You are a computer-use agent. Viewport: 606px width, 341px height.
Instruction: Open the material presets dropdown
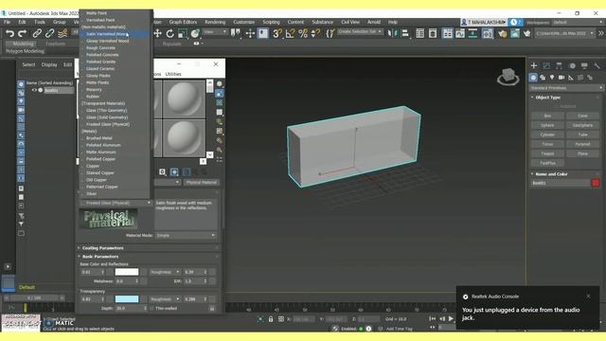[116, 203]
